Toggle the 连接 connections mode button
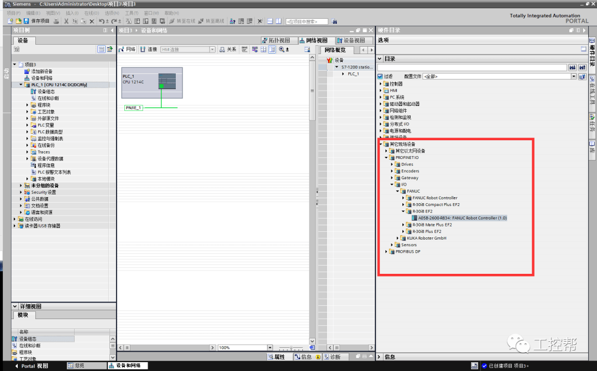 pos(149,50)
